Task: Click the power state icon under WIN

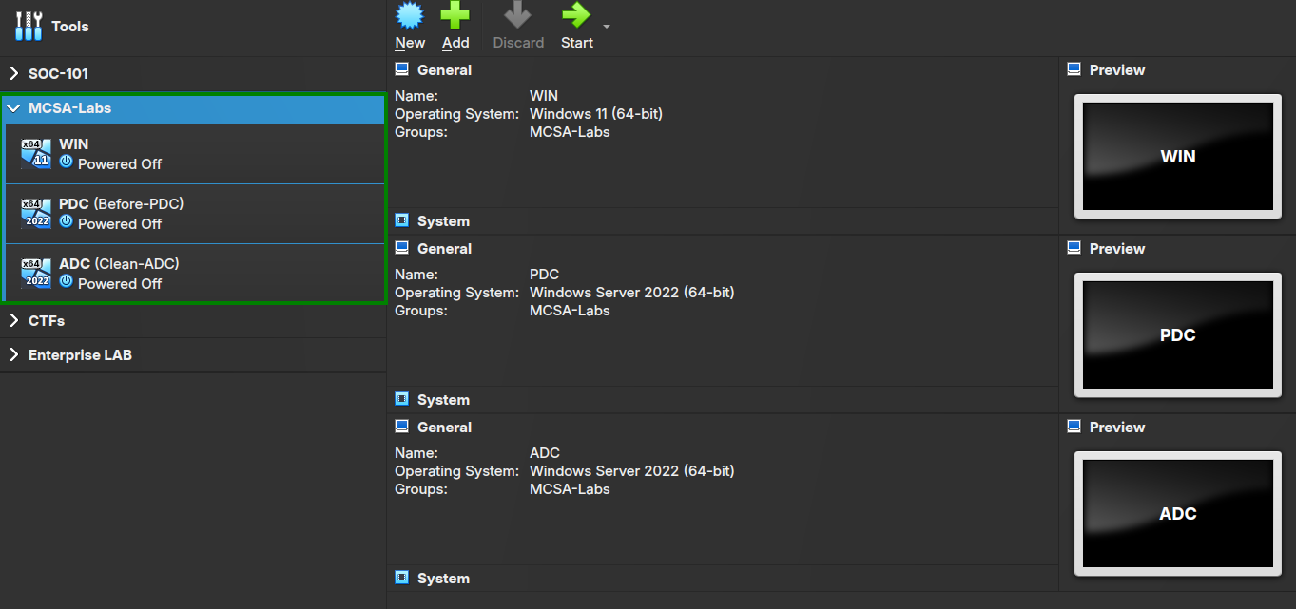Action: pos(66,162)
